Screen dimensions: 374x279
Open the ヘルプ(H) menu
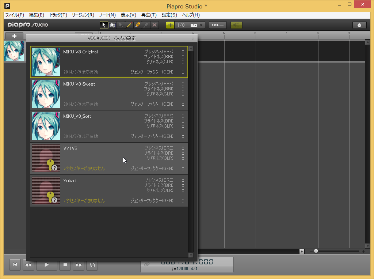click(x=191, y=15)
